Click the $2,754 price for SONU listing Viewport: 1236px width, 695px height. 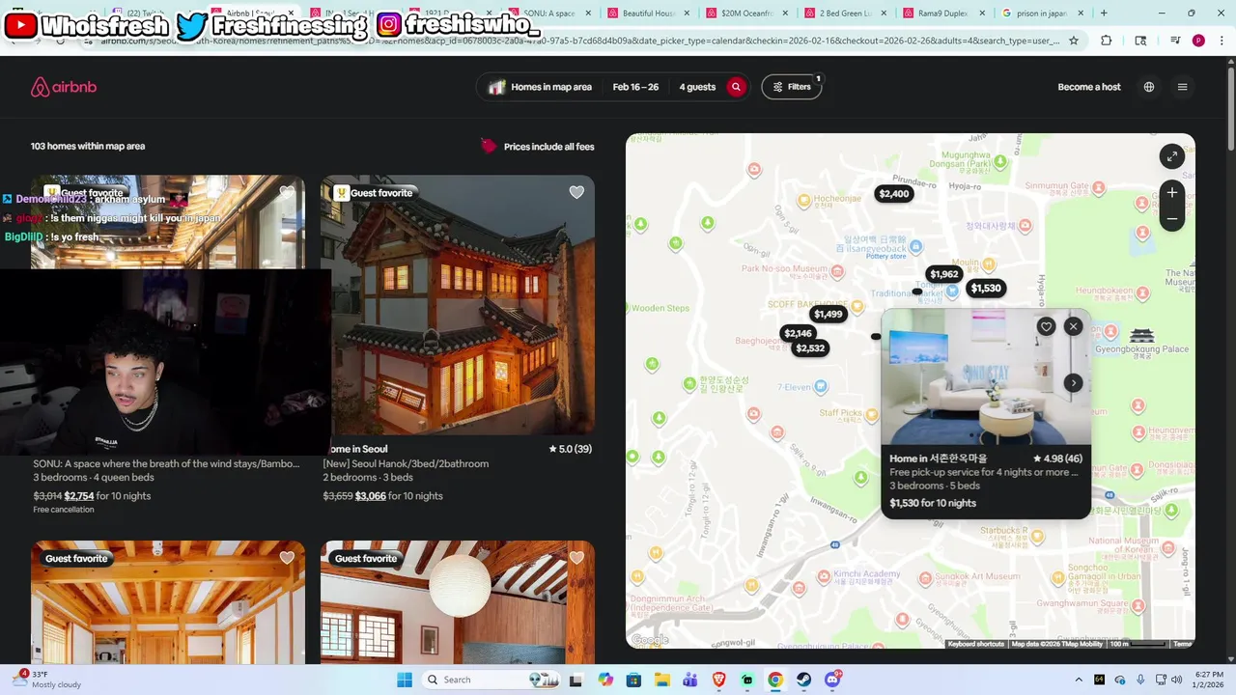tap(79, 496)
